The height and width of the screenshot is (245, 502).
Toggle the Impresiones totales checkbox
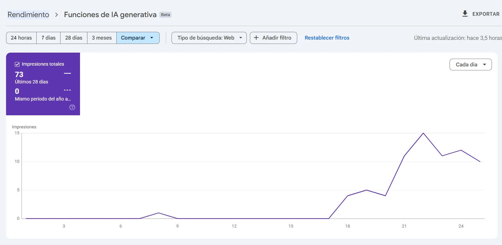(x=17, y=64)
